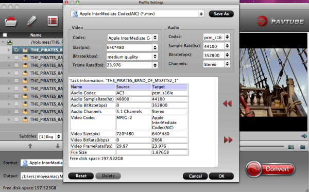The height and width of the screenshot is (192, 309).
Task: Open the pencil edit tool
Action: [x=31, y=21]
